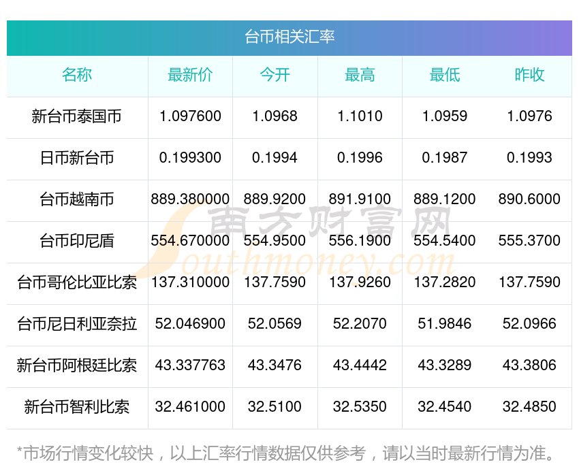Select the 新台币阿根廷比索 row name

pyautogui.click(x=77, y=365)
